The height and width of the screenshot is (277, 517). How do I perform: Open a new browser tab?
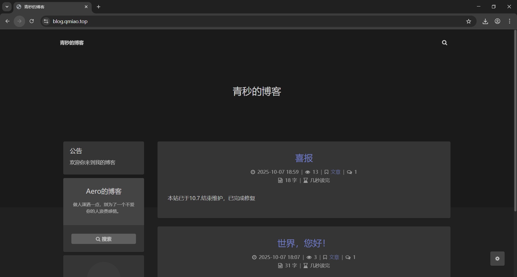pyautogui.click(x=99, y=7)
